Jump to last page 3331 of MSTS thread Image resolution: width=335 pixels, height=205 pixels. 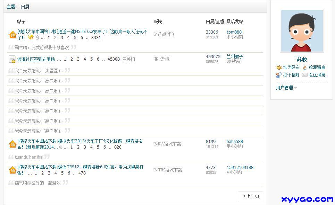point(96,38)
